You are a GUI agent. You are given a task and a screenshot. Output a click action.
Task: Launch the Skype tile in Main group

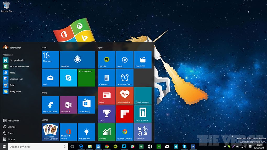[69, 78]
